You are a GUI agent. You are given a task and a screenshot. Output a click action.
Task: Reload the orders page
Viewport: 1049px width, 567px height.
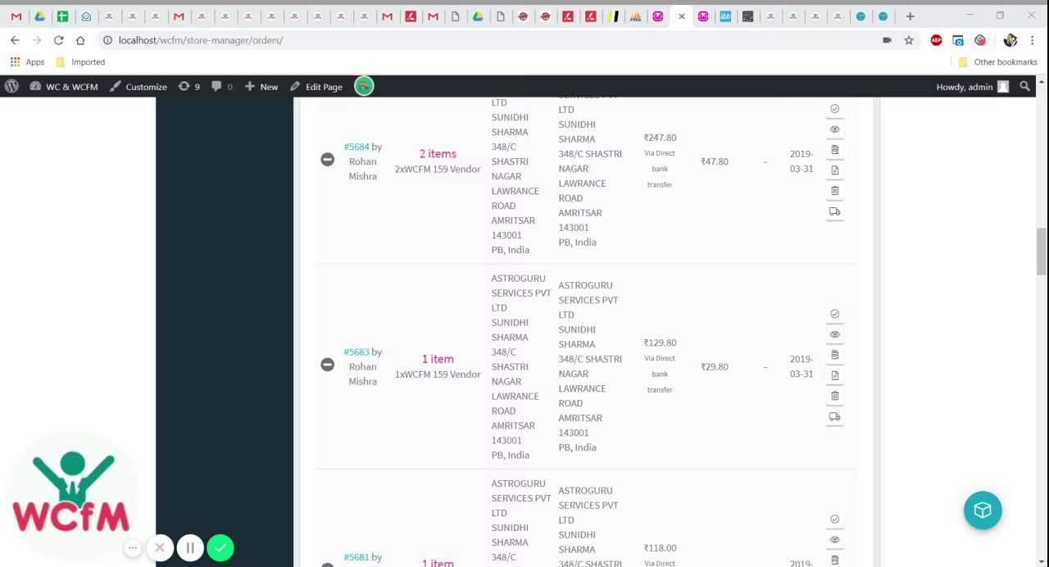58,39
